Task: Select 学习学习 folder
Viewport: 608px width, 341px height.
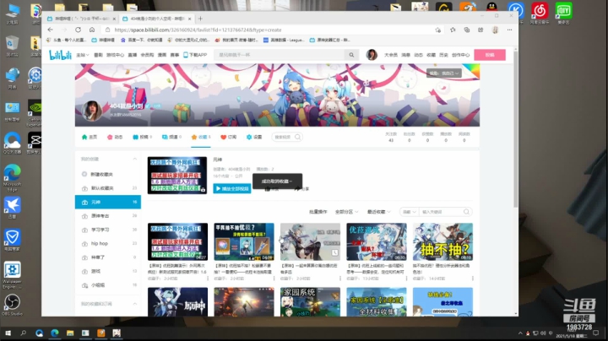Action: coord(108,230)
